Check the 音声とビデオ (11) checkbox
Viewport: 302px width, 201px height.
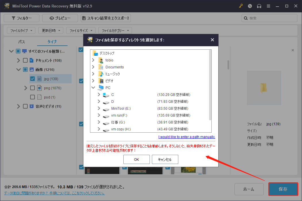pyautogui.click(x=25, y=106)
